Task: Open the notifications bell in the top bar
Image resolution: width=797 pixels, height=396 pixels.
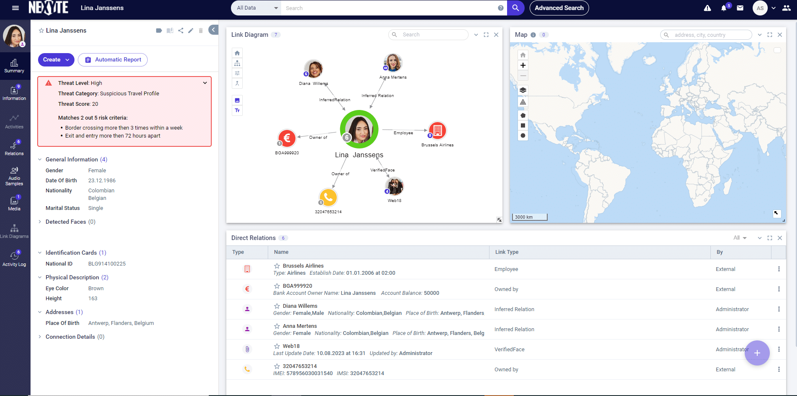Action: tap(724, 8)
